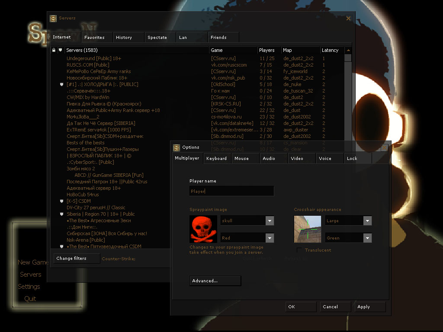Select the Lock options tab
The height and width of the screenshot is (332, 443).
pyautogui.click(x=358, y=158)
